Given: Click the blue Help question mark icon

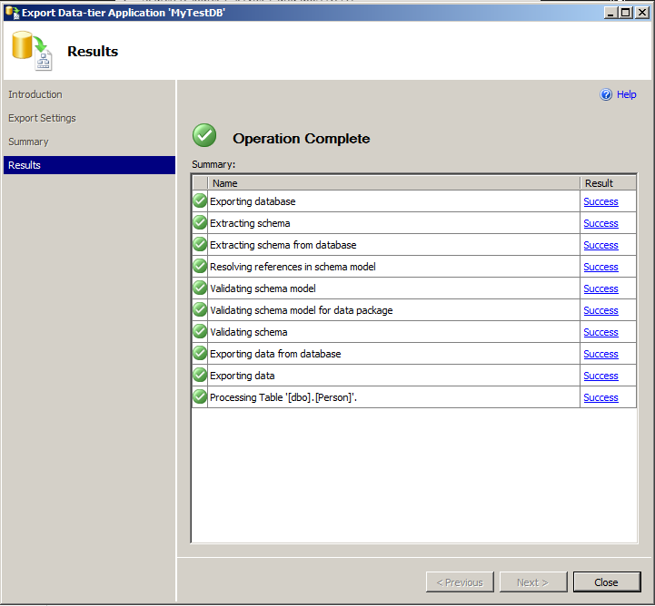Looking at the screenshot, I should point(606,95).
